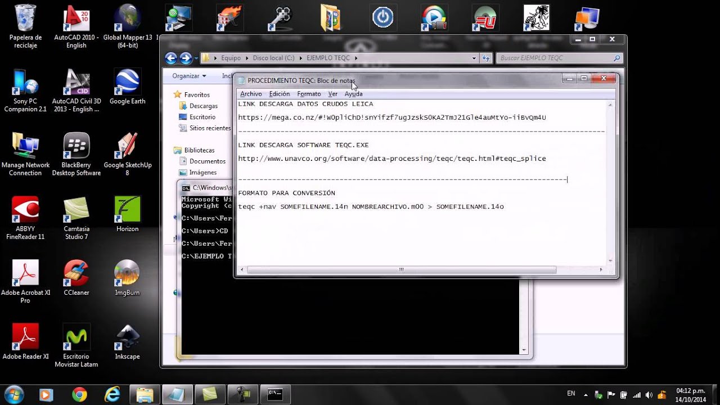Open Camtasia Studio 7 shortcut
The width and height of the screenshot is (720, 405).
tap(76, 218)
